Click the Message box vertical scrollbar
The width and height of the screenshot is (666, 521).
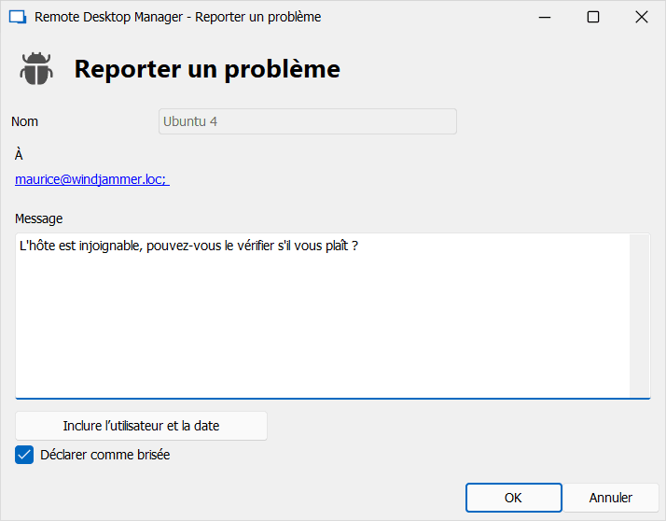[639, 316]
